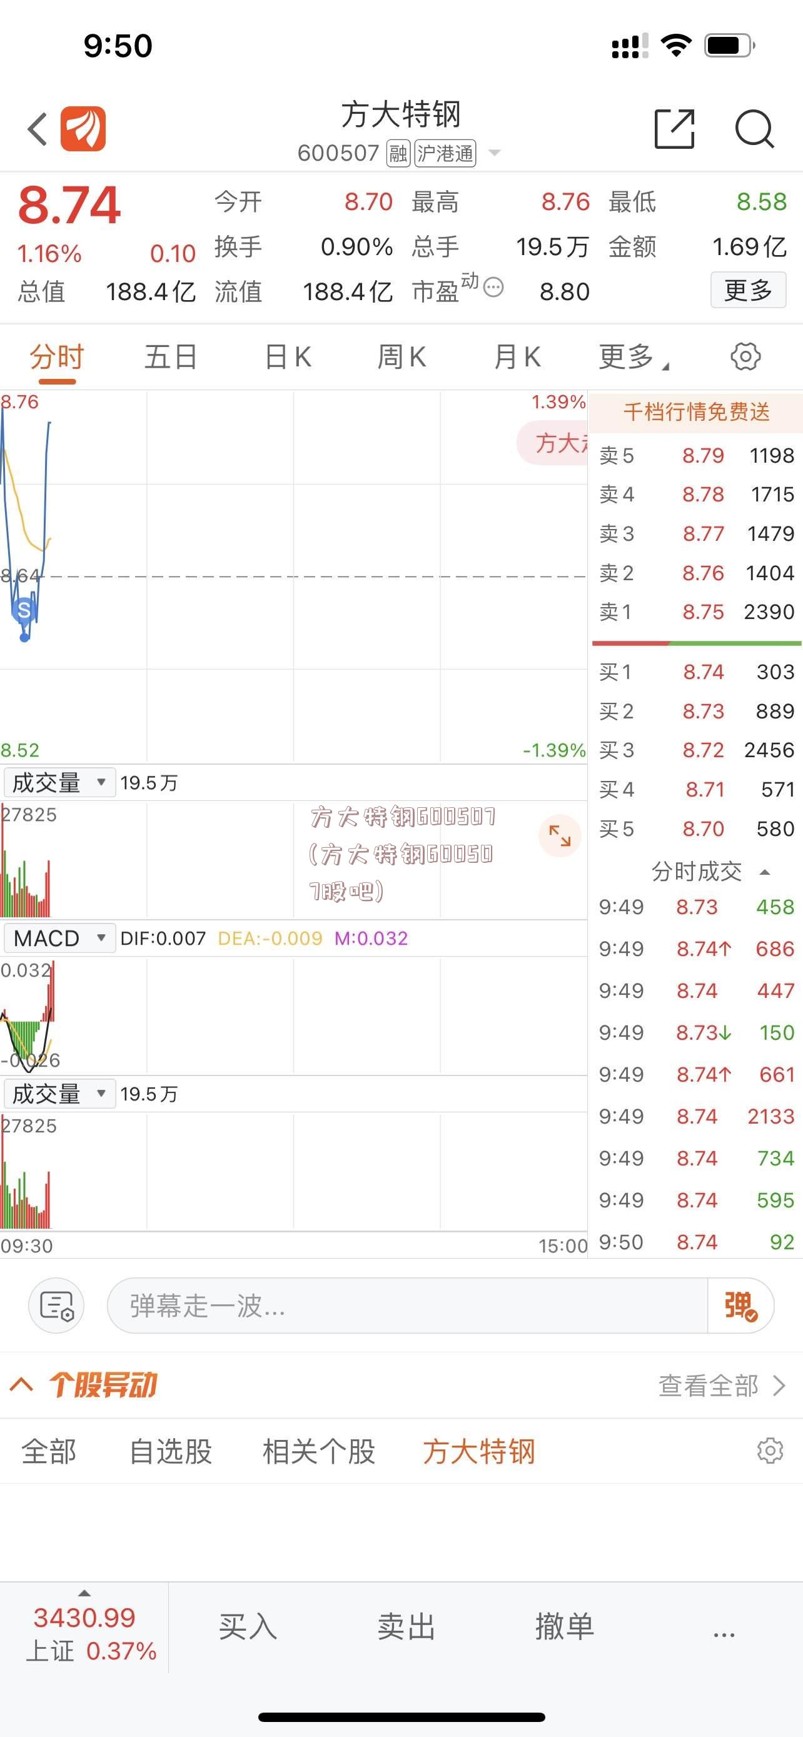Select the 卖5 order row at 8.79
This screenshot has height=1737, width=803.
(696, 456)
